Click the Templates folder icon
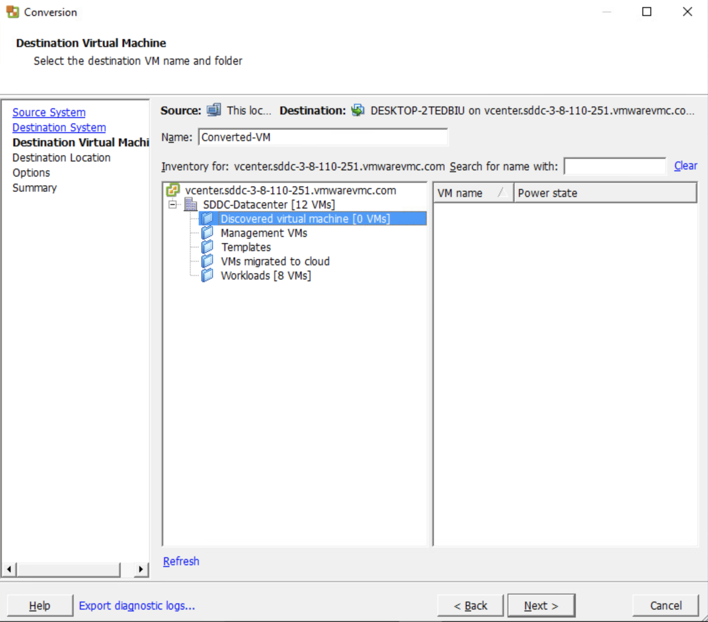This screenshot has height=622, width=708. pyautogui.click(x=207, y=247)
